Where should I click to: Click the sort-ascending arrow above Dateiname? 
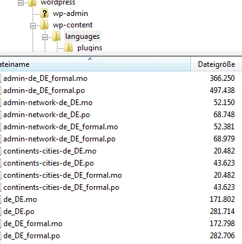pyautogui.click(x=90, y=59)
